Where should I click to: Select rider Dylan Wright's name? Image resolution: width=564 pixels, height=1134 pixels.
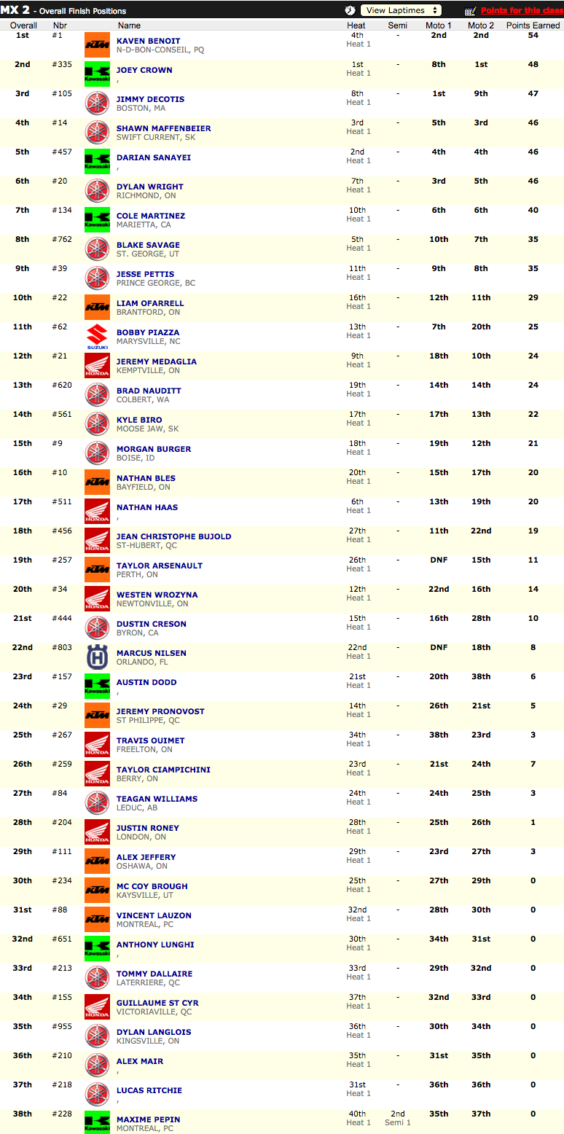[x=150, y=187]
